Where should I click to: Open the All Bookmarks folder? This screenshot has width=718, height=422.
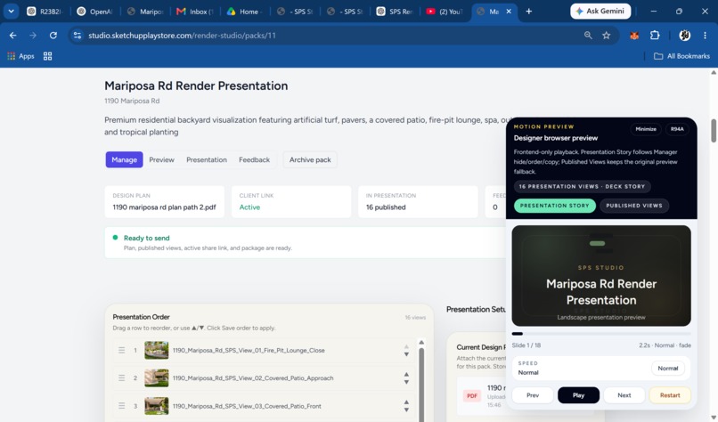tap(681, 56)
